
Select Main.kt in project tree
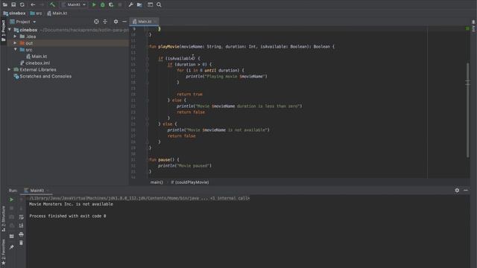pyautogui.click(x=37, y=57)
